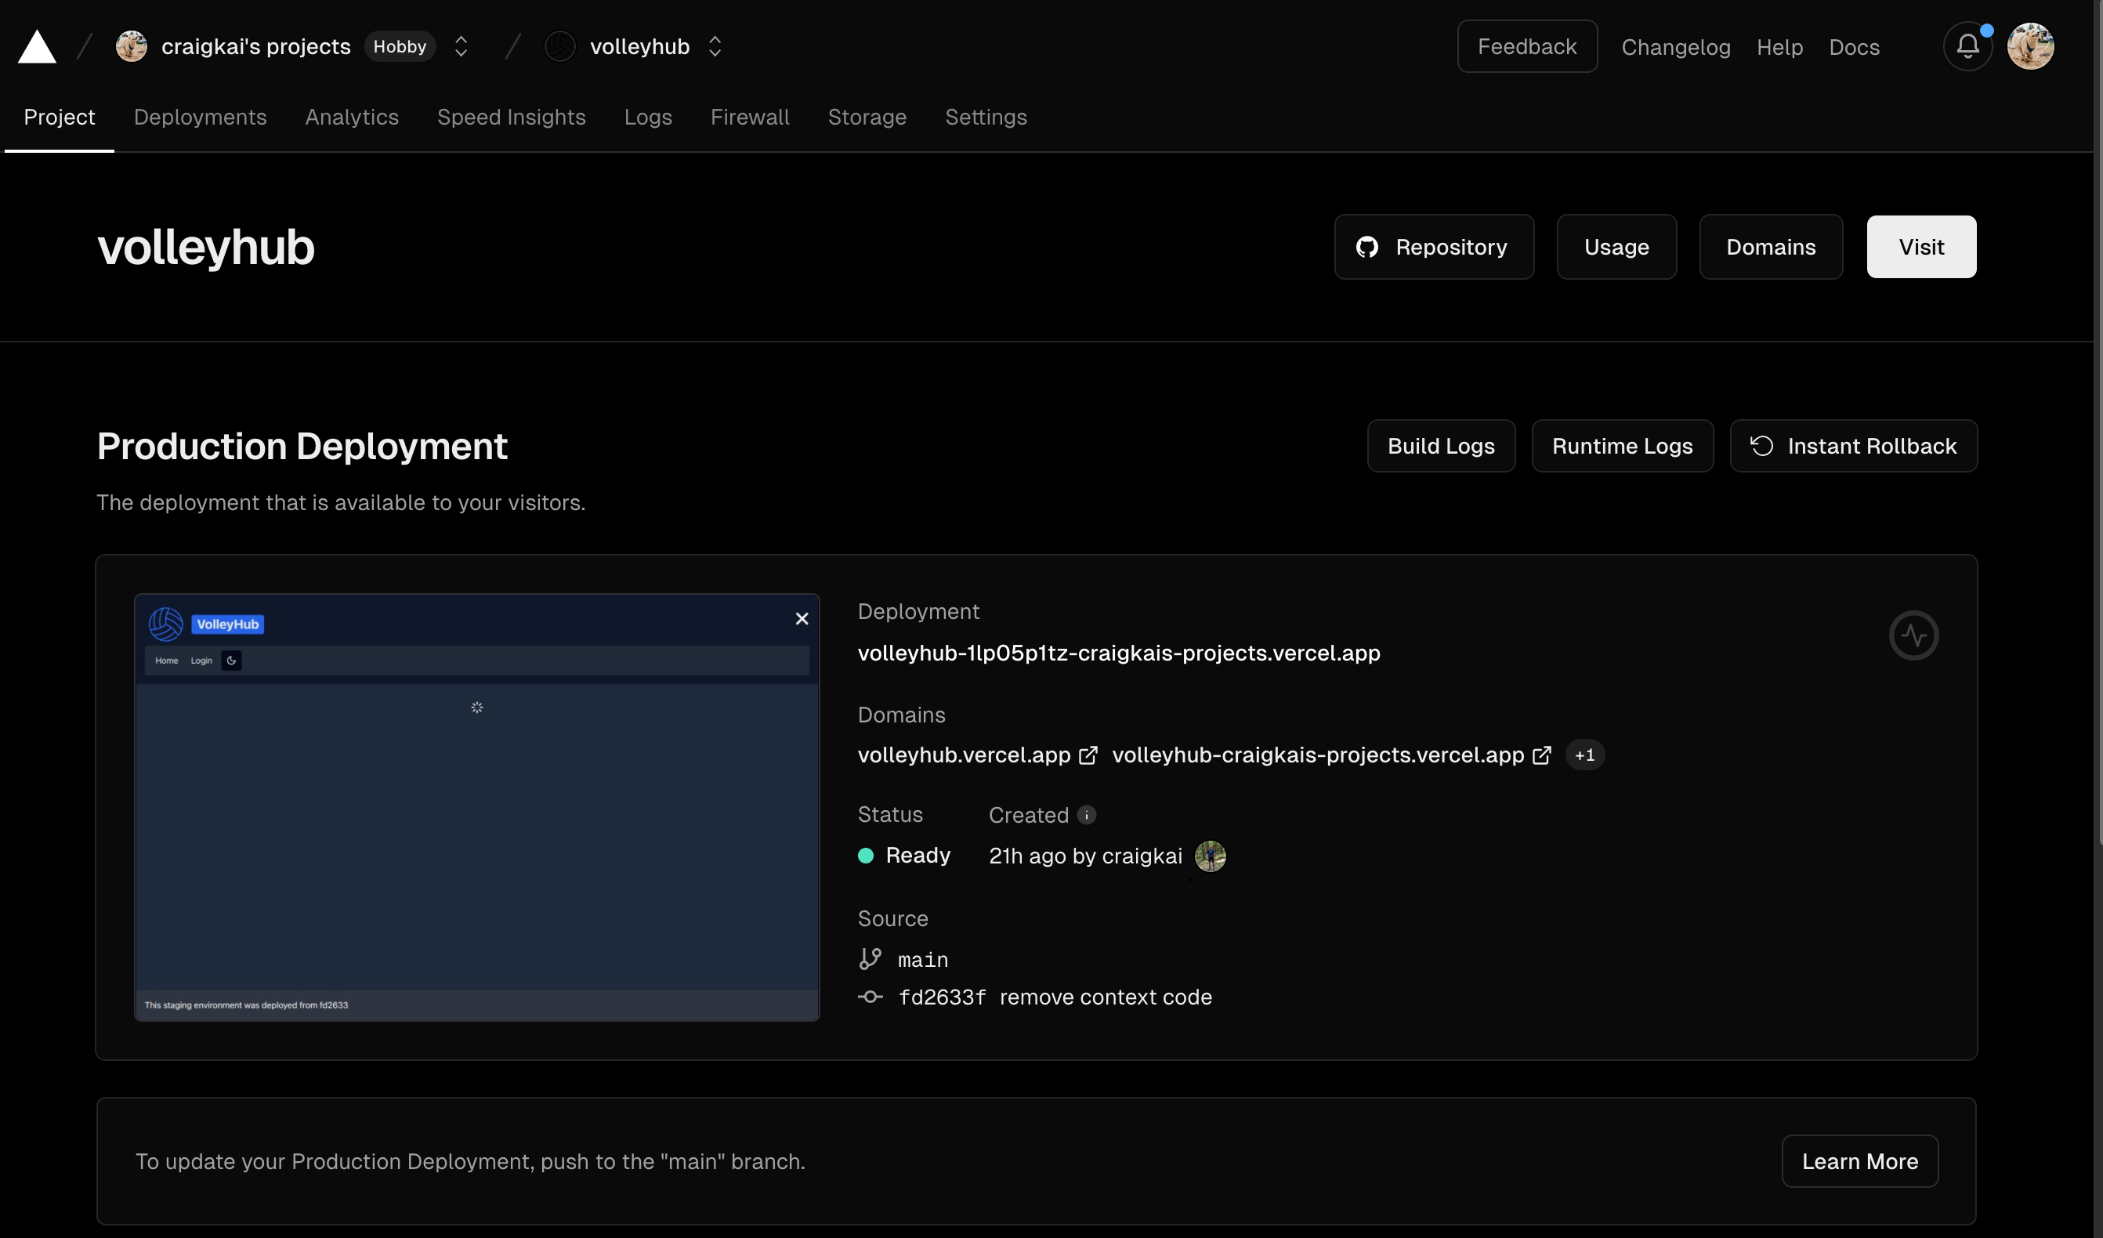Open the Storage tab
2103x1238 pixels.
pyautogui.click(x=867, y=118)
